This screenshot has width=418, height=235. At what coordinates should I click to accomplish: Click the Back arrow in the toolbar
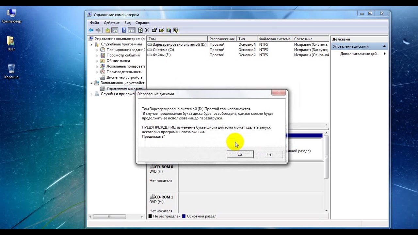tap(91, 30)
